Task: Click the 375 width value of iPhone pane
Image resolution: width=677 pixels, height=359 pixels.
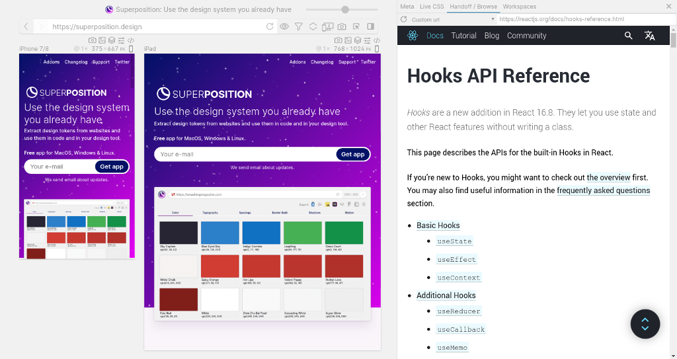Action: (97, 49)
